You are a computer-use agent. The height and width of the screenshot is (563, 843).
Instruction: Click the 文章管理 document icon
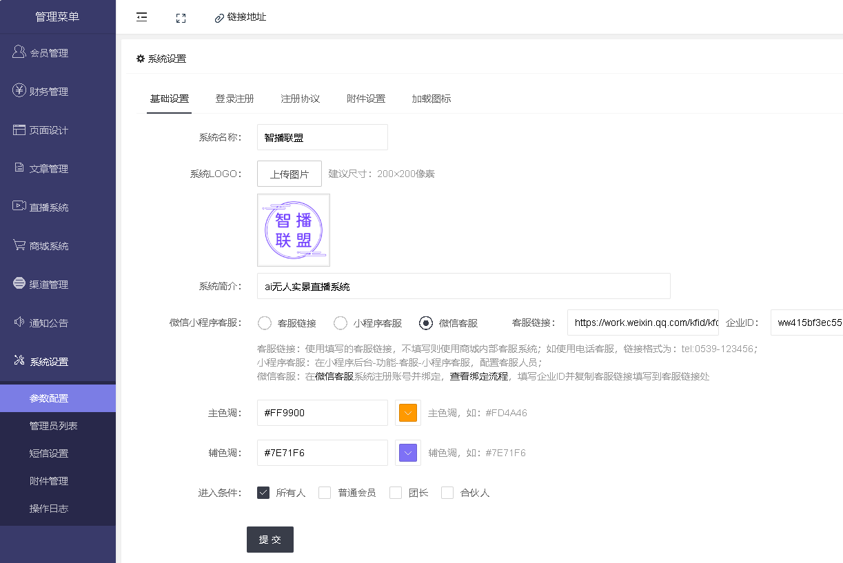[x=19, y=167]
